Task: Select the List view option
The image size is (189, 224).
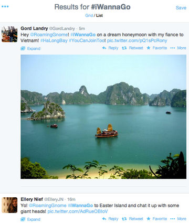Action: pyautogui.click(x=99, y=16)
